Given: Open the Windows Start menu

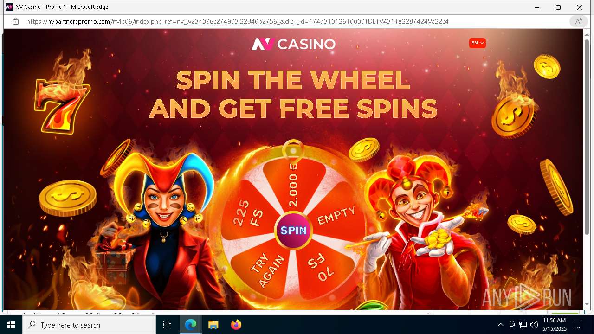Looking at the screenshot, I should pos(11,325).
